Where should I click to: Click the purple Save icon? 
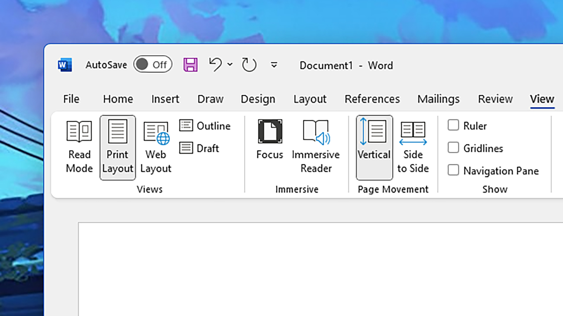tap(191, 65)
